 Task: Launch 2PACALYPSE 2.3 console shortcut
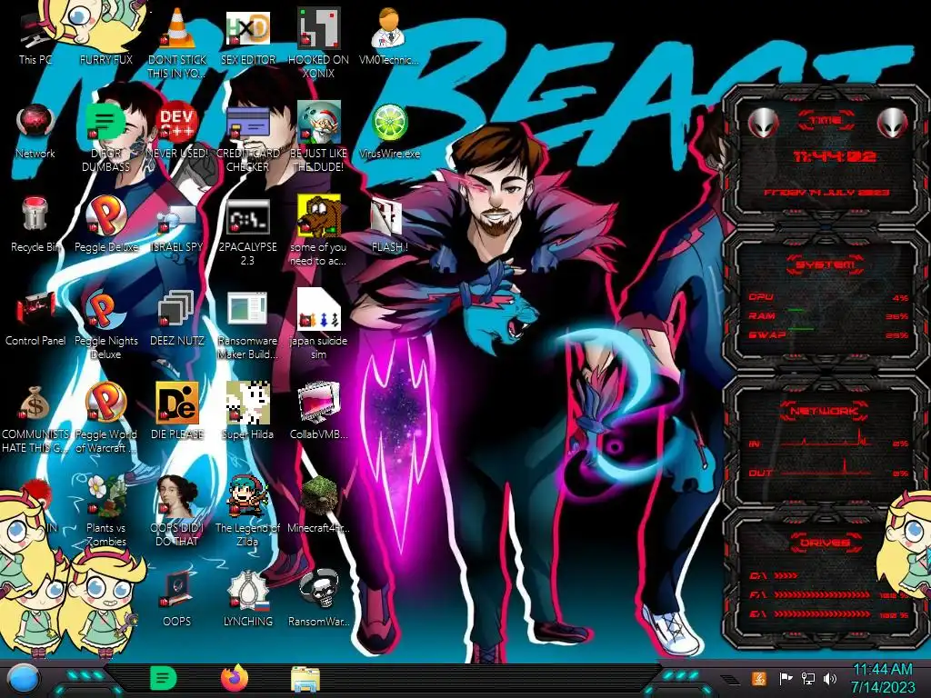click(247, 232)
